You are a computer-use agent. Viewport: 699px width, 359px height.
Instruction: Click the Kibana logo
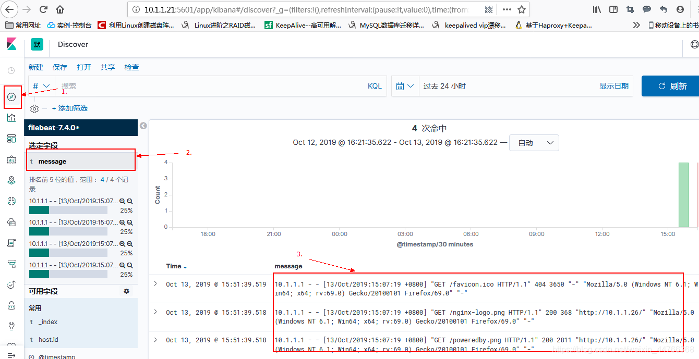[x=11, y=44]
